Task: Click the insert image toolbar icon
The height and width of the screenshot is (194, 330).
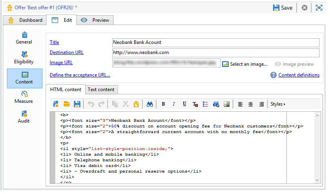Action: (x=227, y=104)
